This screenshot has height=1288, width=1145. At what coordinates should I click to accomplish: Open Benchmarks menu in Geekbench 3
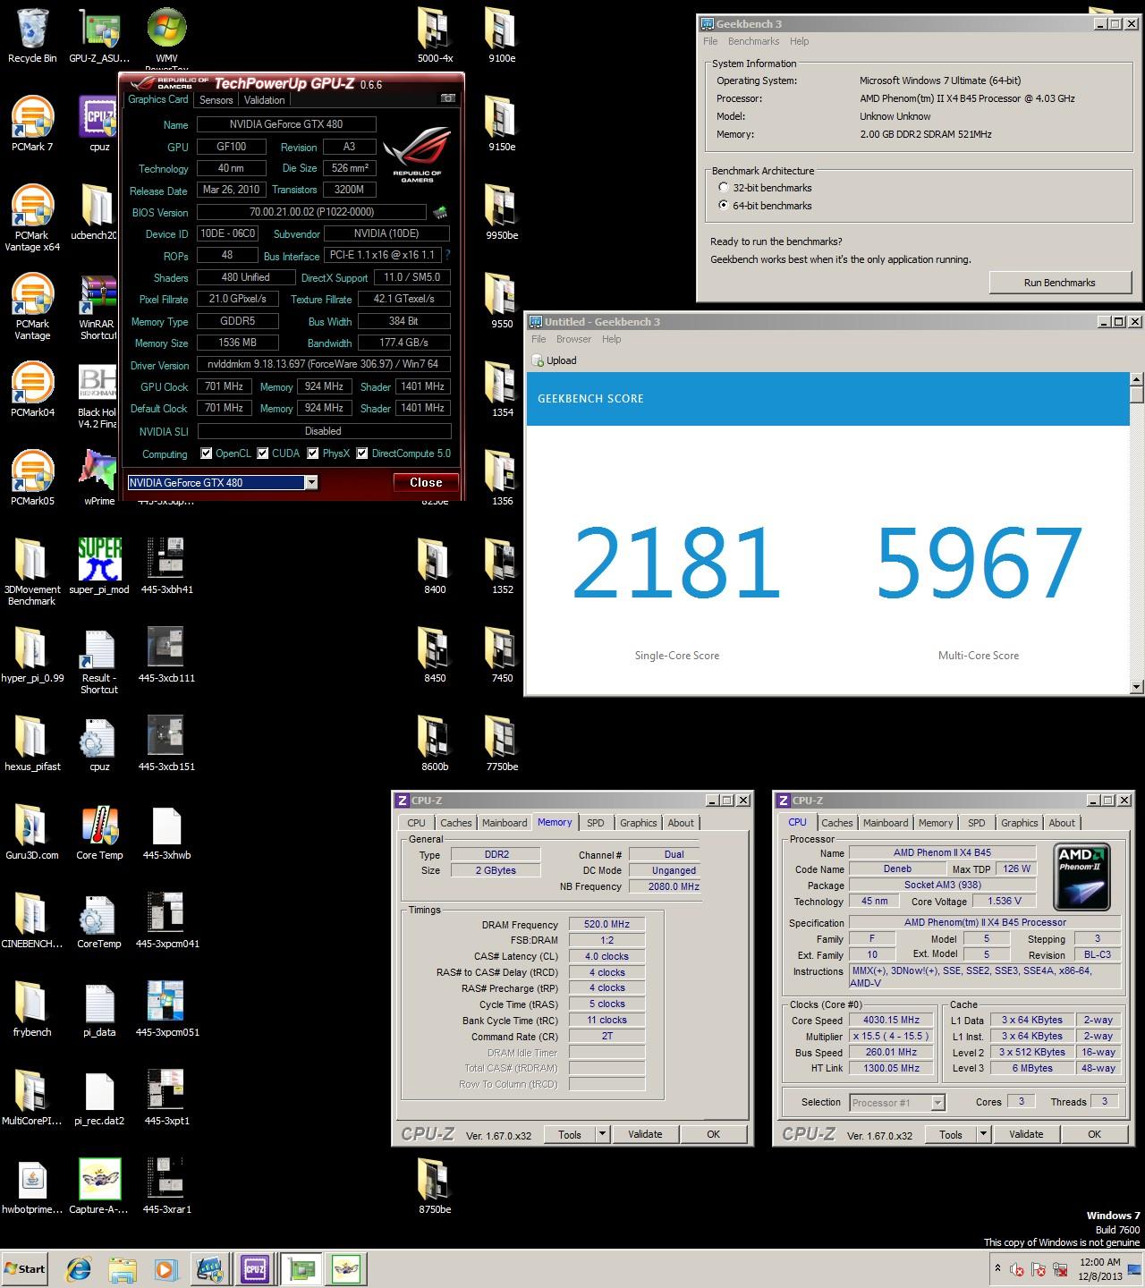[x=753, y=41]
